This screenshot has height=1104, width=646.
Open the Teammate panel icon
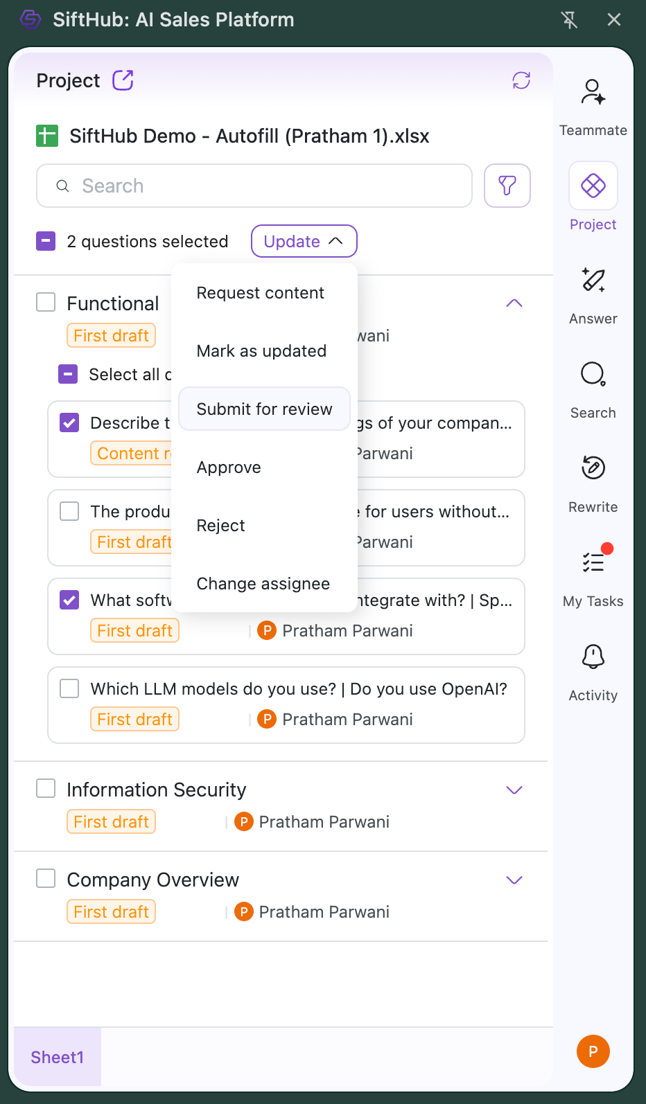[x=593, y=93]
